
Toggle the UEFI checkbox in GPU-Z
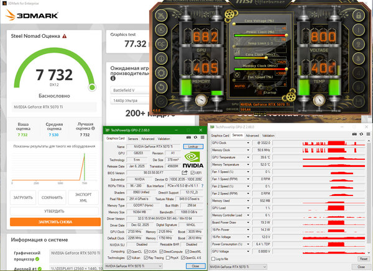(x=193, y=173)
